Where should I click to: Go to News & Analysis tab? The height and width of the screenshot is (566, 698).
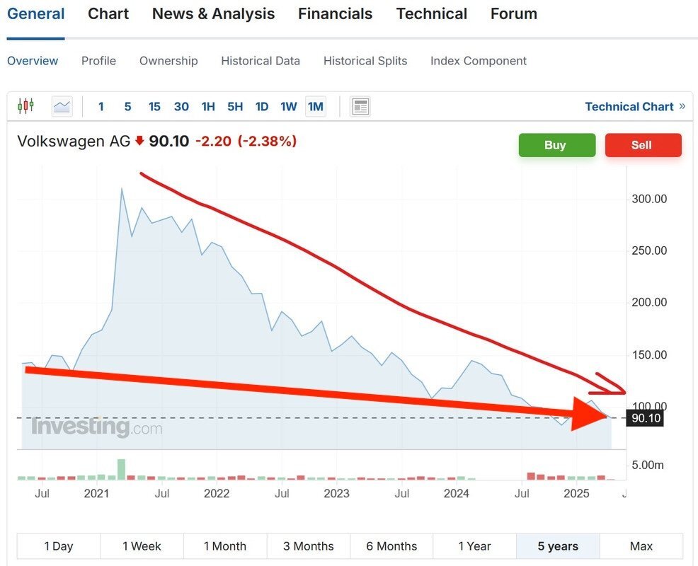pos(213,13)
